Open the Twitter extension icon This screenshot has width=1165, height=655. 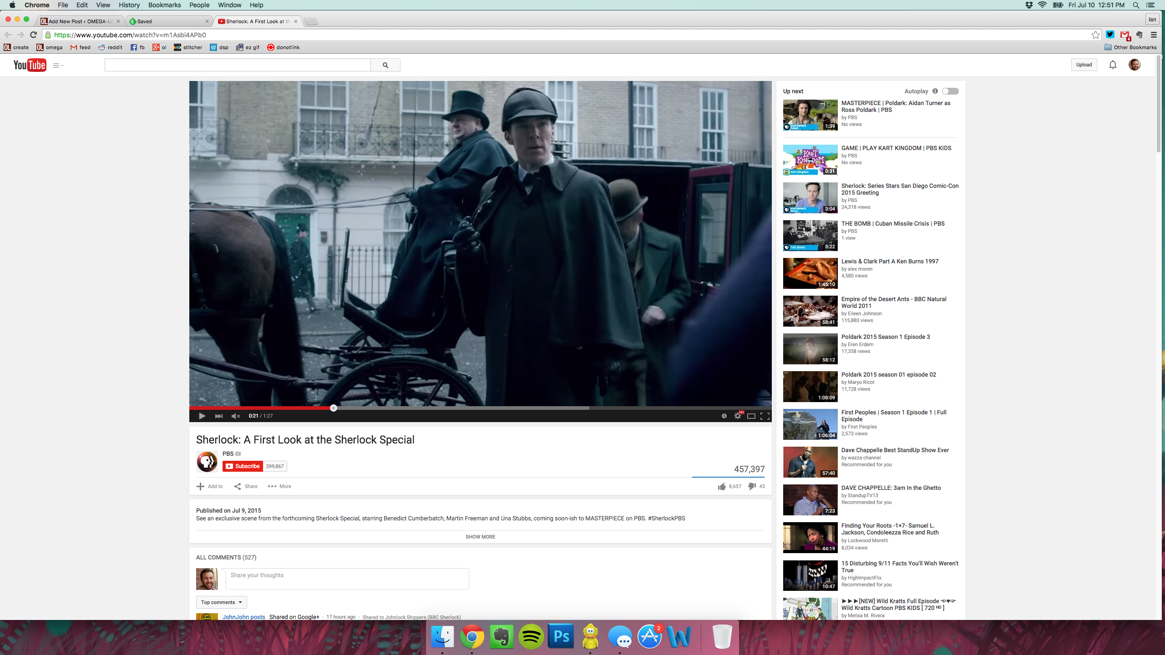pos(1110,35)
